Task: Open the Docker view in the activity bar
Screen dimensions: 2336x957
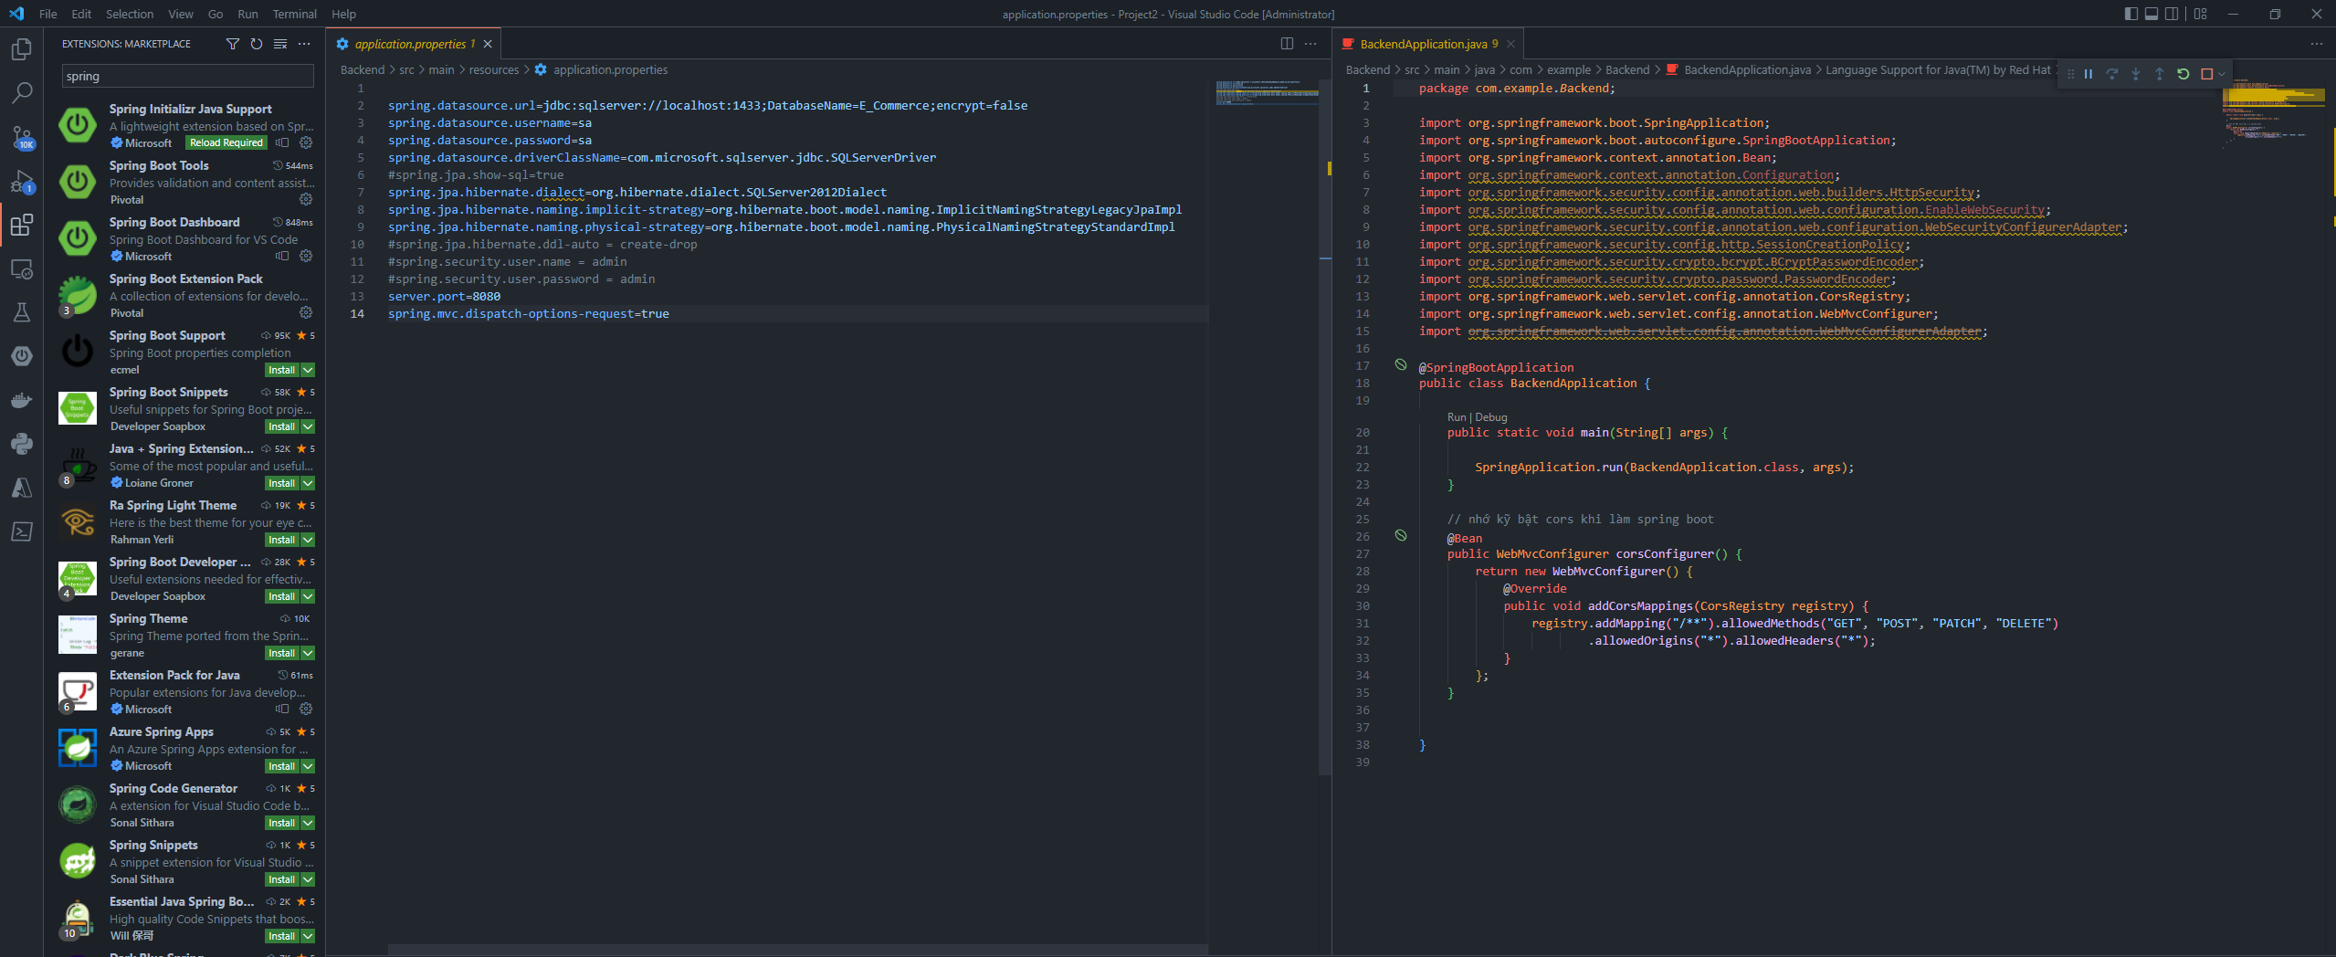Action: point(22,399)
